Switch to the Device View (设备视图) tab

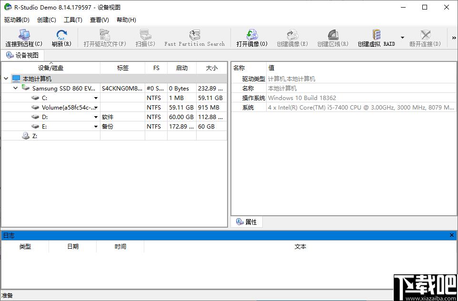(x=22, y=55)
